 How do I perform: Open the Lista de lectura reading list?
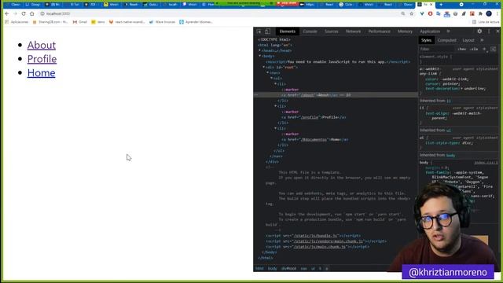(486, 22)
